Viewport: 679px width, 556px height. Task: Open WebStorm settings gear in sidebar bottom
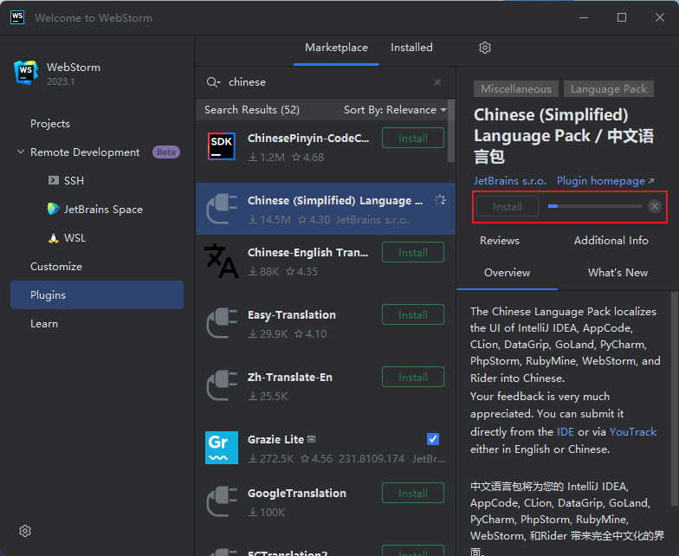pos(25,531)
